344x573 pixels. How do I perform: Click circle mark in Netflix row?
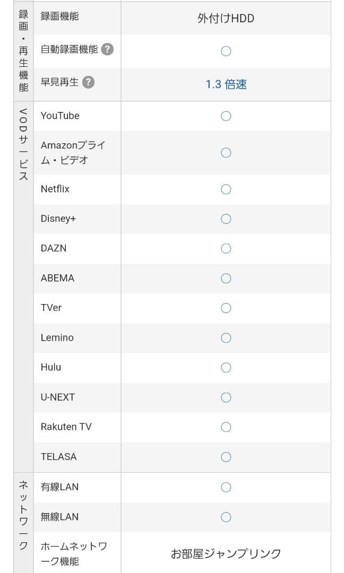226,189
